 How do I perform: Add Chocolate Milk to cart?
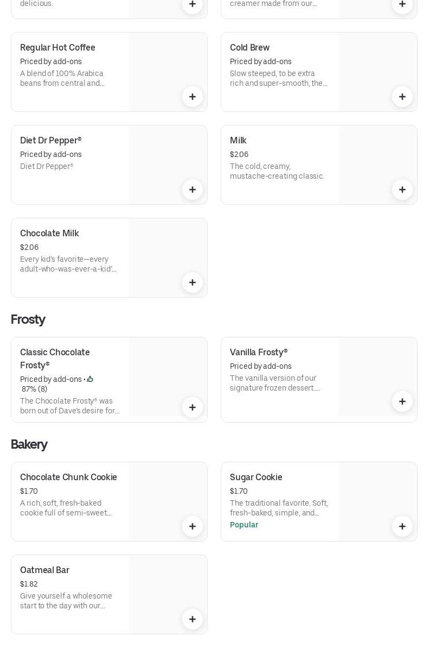tap(193, 282)
